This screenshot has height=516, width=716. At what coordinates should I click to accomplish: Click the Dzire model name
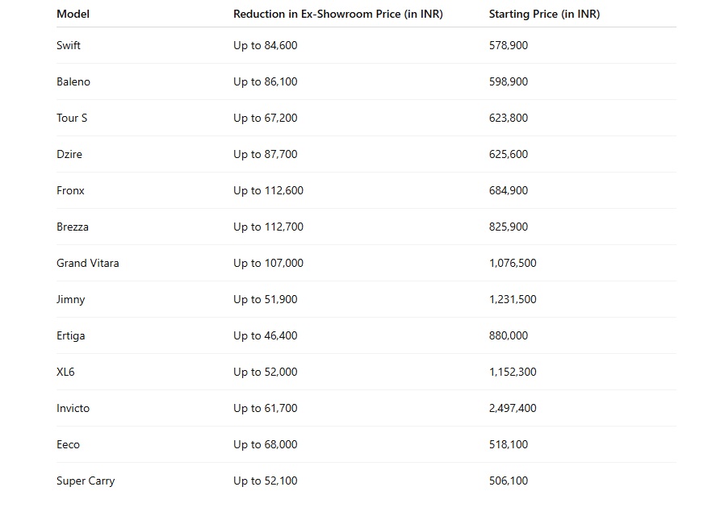click(x=69, y=154)
